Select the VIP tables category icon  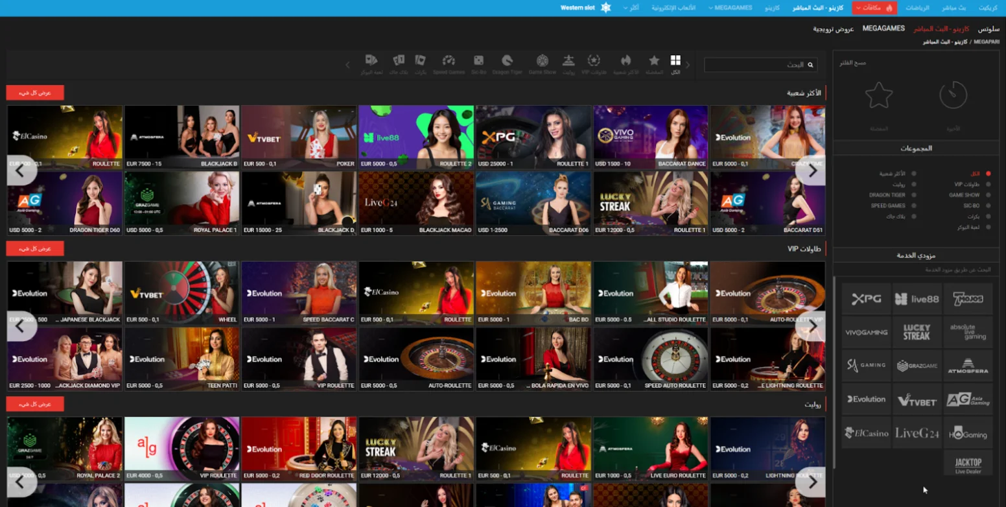coord(594,60)
